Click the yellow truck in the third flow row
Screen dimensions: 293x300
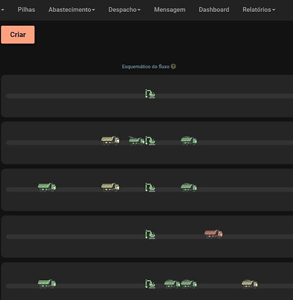pos(110,187)
